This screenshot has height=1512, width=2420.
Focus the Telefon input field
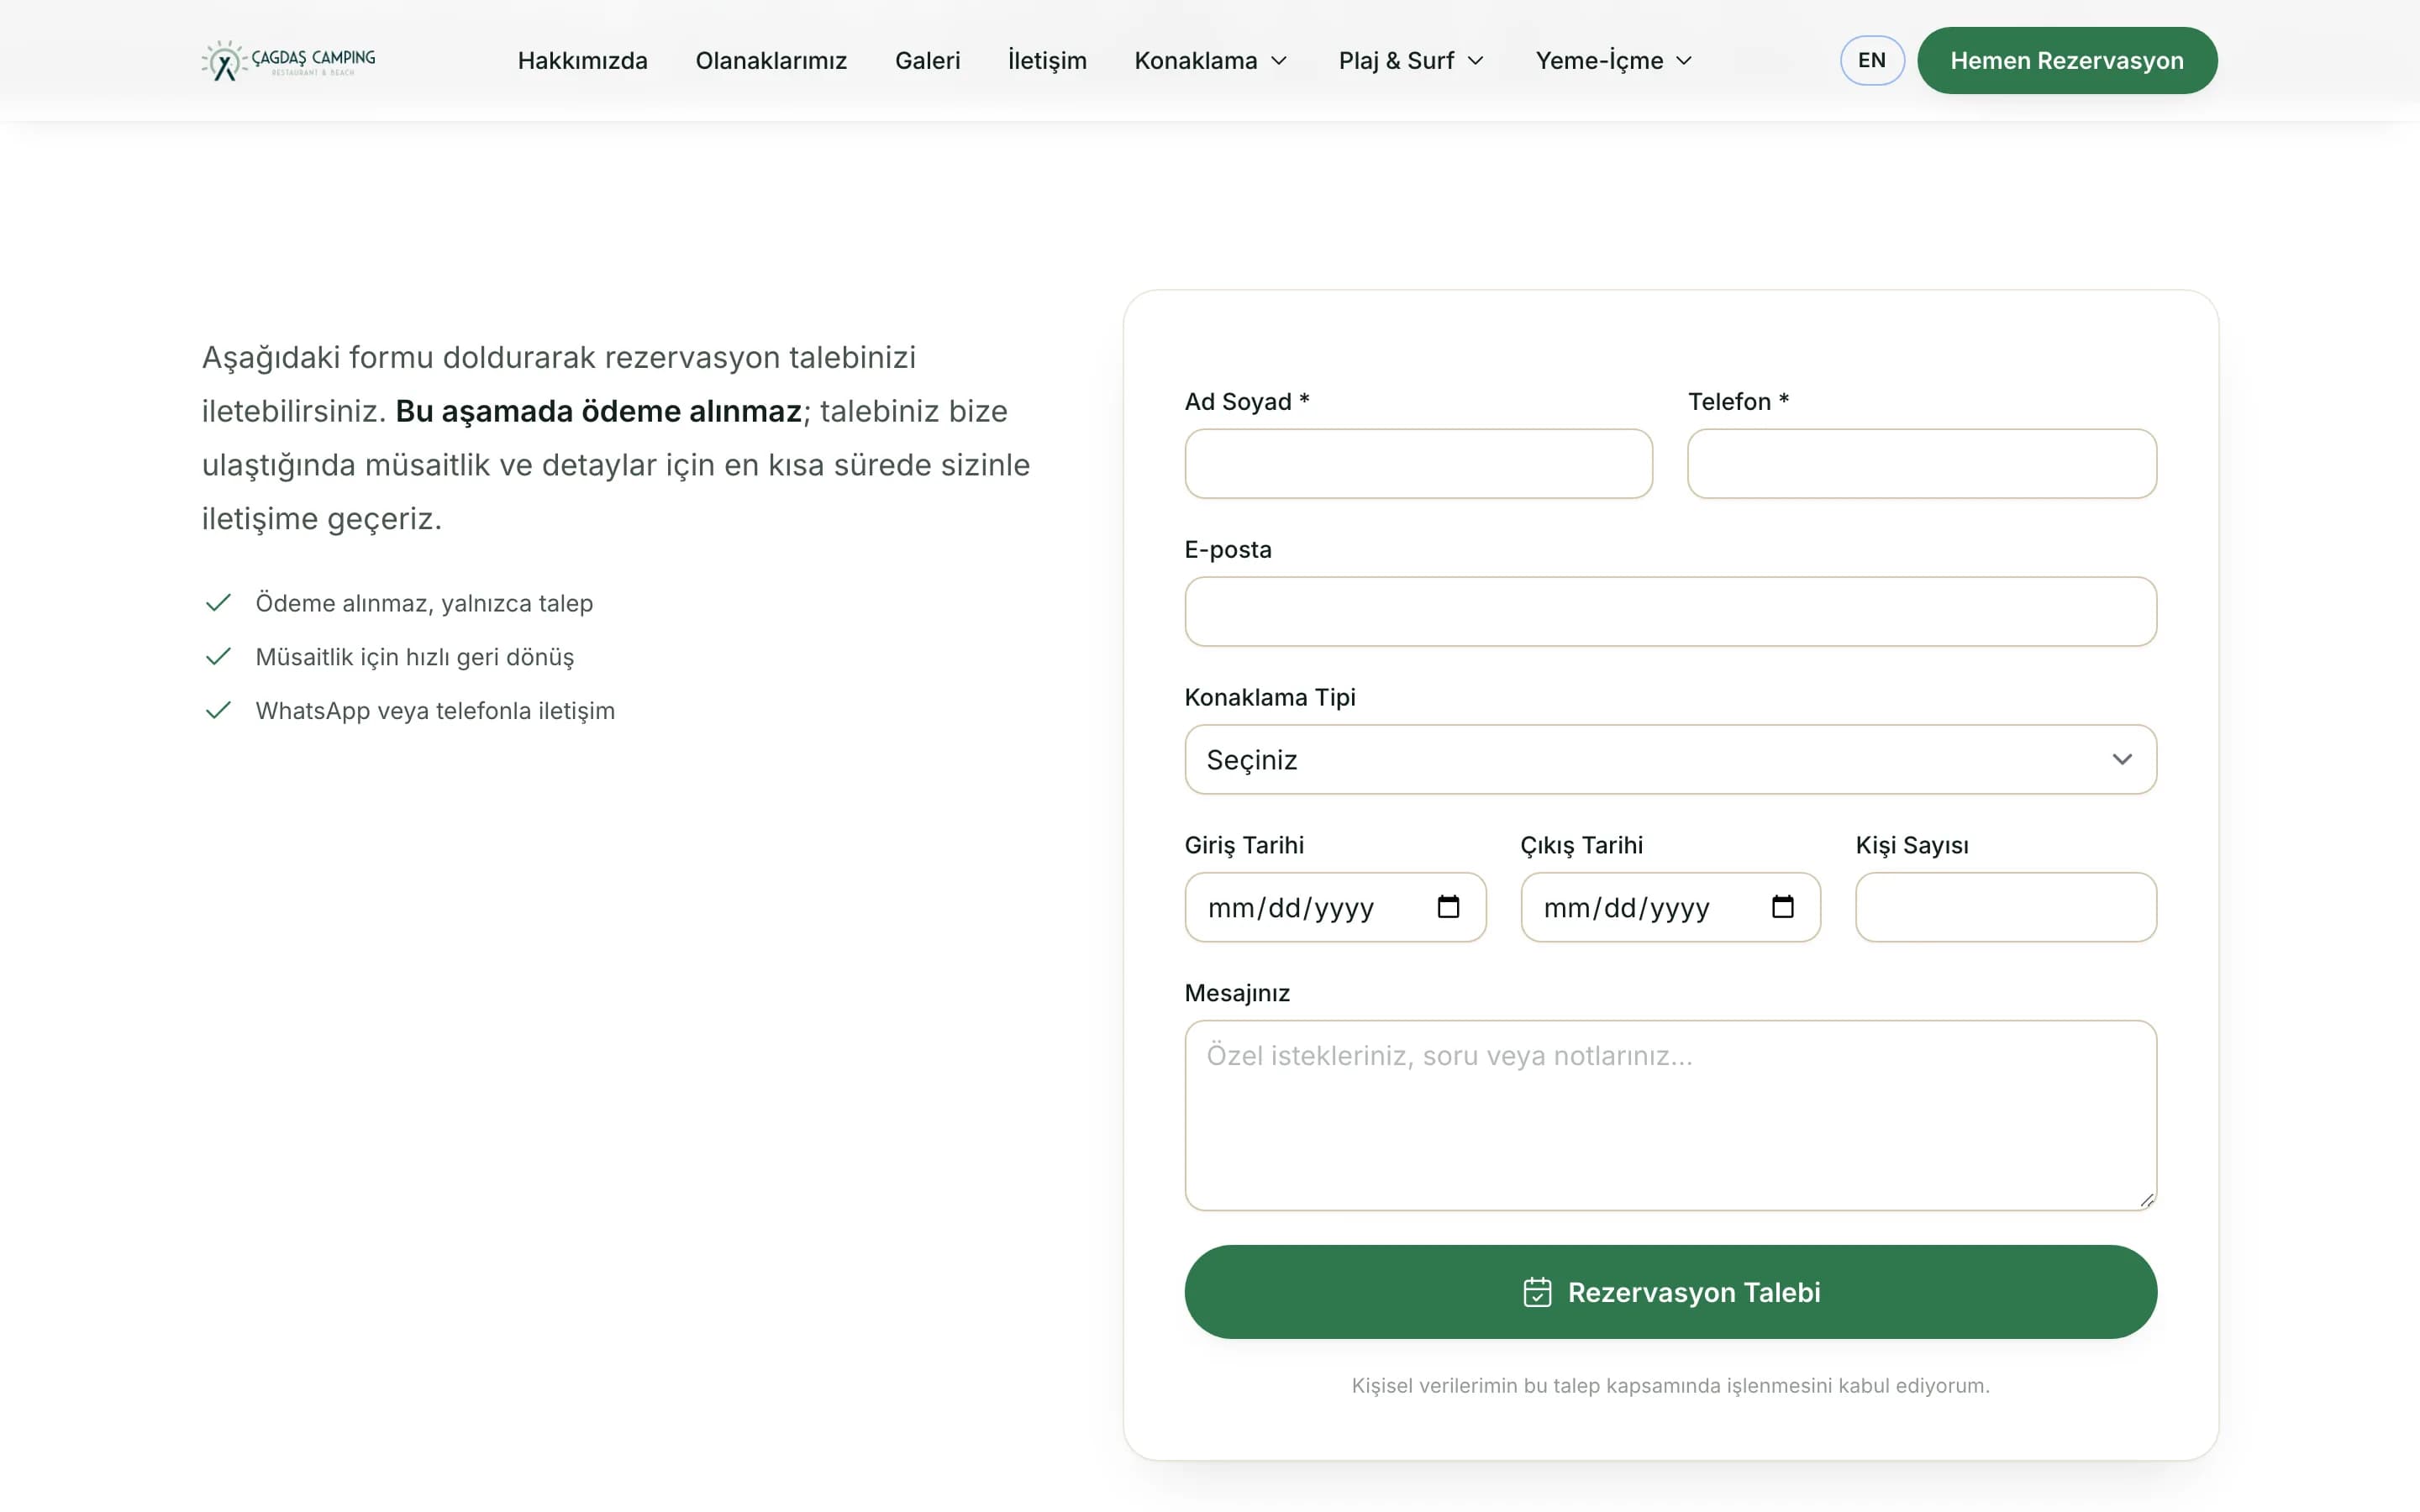click(x=1921, y=464)
